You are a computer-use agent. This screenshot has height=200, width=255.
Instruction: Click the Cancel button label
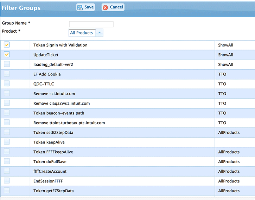pyautogui.click(x=116, y=7)
